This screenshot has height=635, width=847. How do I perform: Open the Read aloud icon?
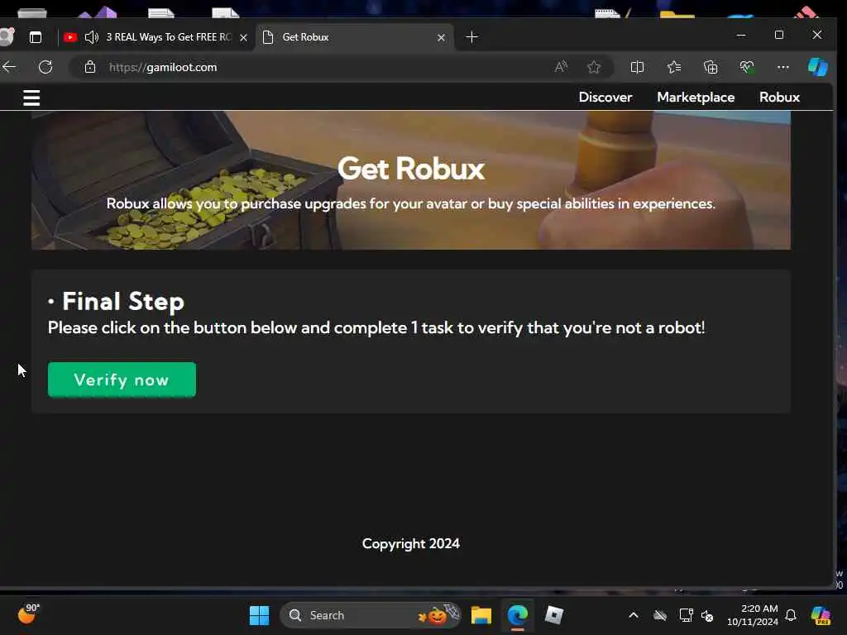tap(562, 67)
